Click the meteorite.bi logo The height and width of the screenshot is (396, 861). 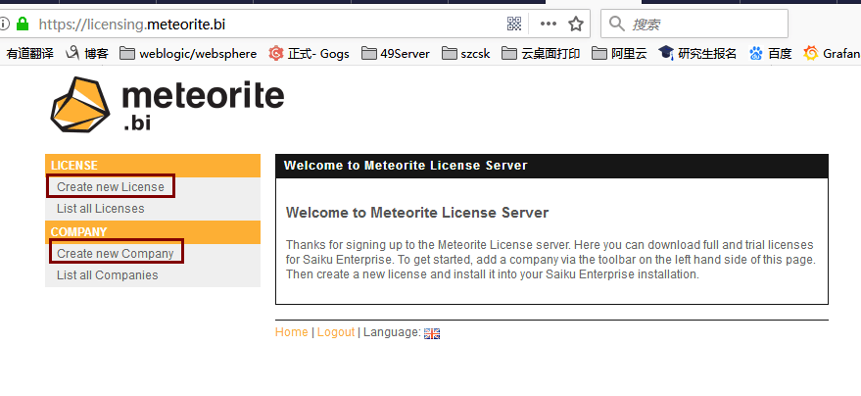[x=167, y=104]
